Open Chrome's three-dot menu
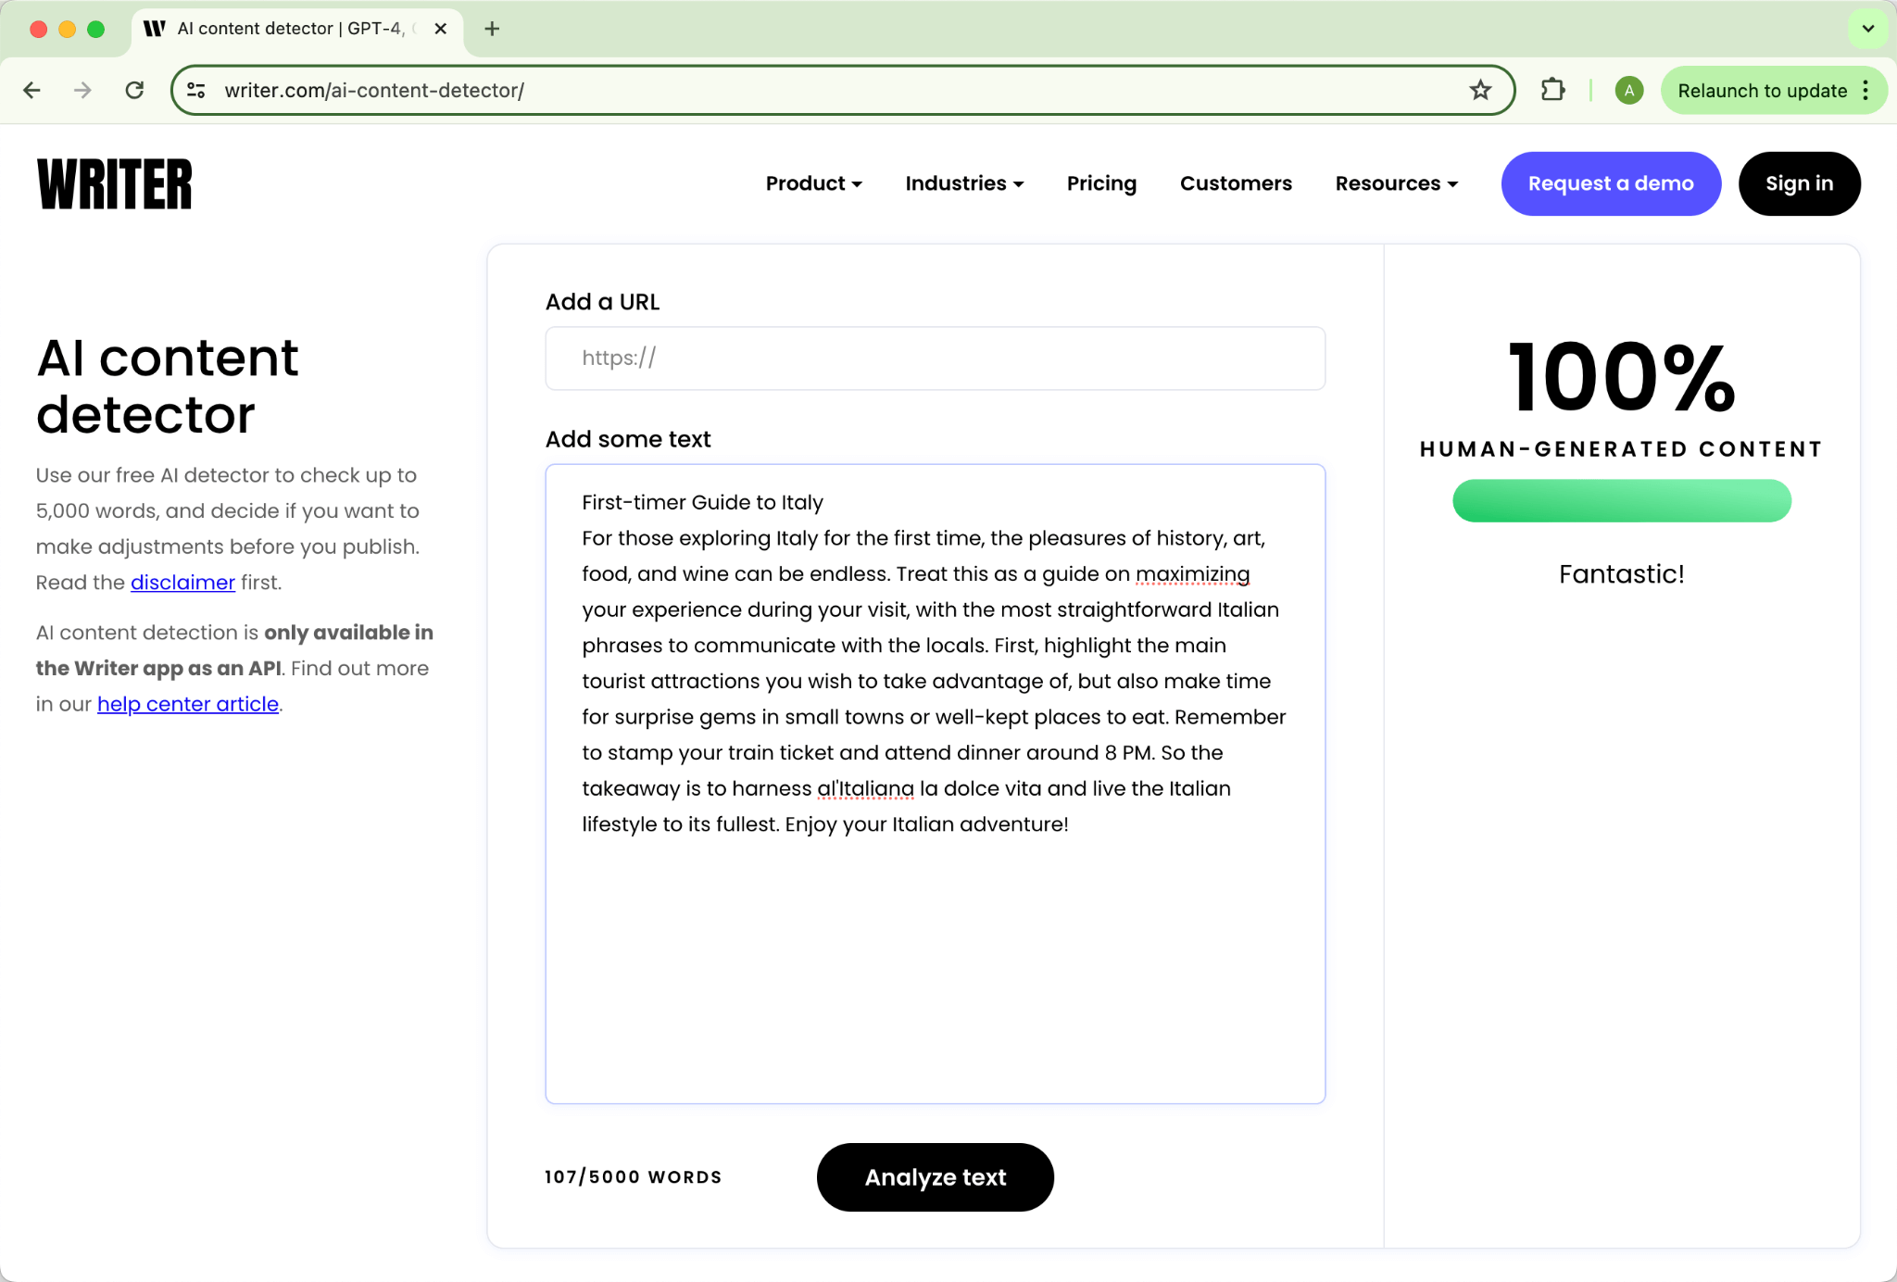This screenshot has width=1897, height=1282. pos(1866,90)
